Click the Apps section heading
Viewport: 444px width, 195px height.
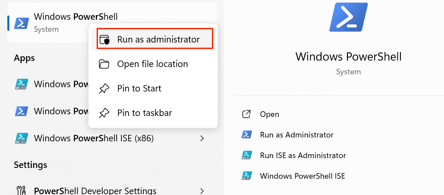tap(24, 58)
